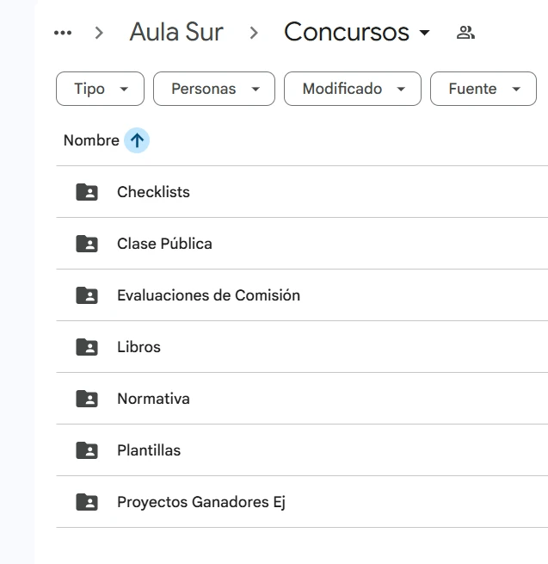Viewport: 548px width, 564px height.
Task: Select the Plantillas folder name
Action: coord(149,450)
